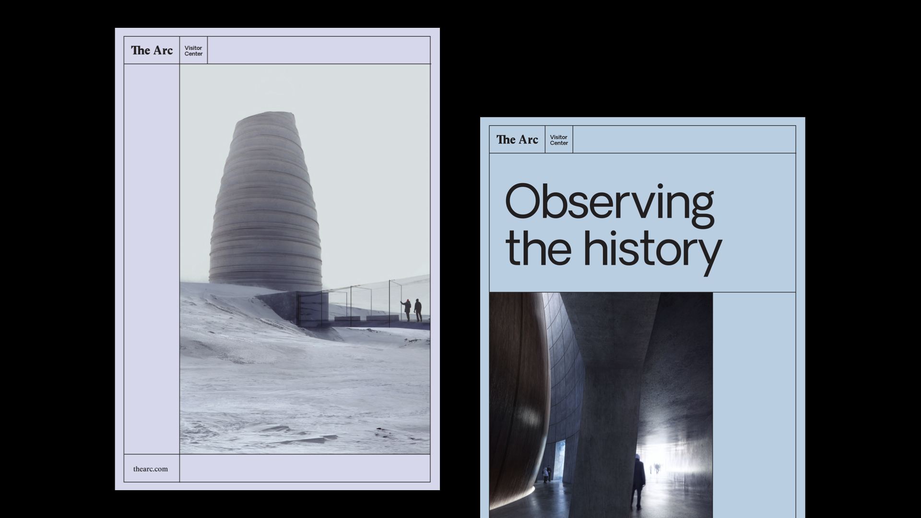921x518 pixels.
Task: Click empty footer cell beside thearc.com
Action: pos(305,468)
